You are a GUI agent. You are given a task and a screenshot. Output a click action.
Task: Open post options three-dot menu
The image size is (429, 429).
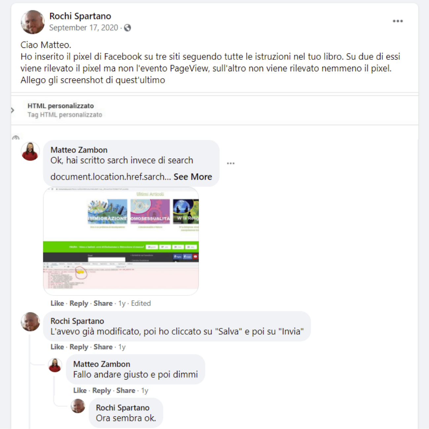398,21
